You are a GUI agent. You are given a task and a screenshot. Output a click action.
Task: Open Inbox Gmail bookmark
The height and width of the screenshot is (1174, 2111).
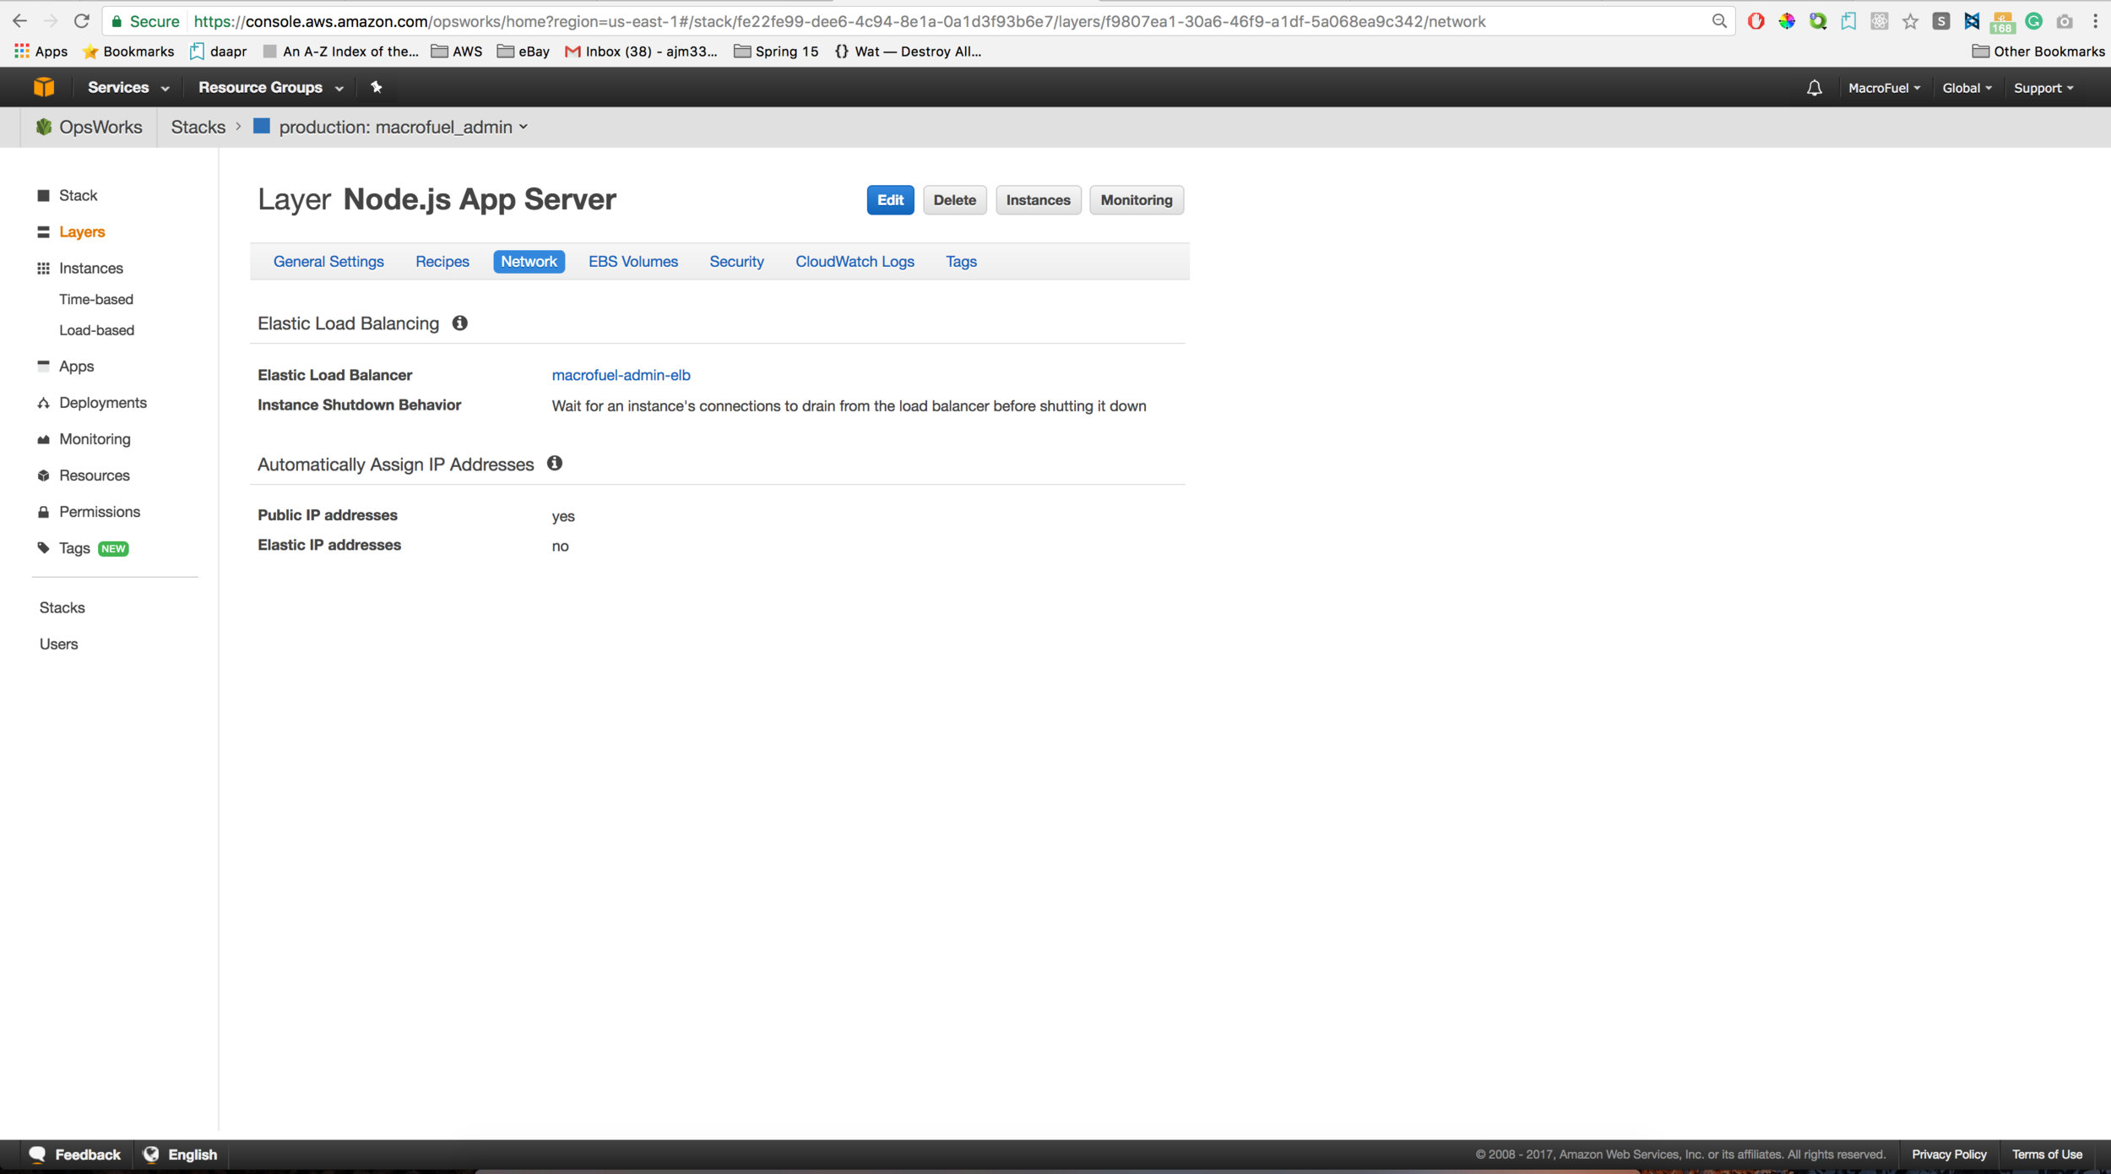click(x=641, y=52)
